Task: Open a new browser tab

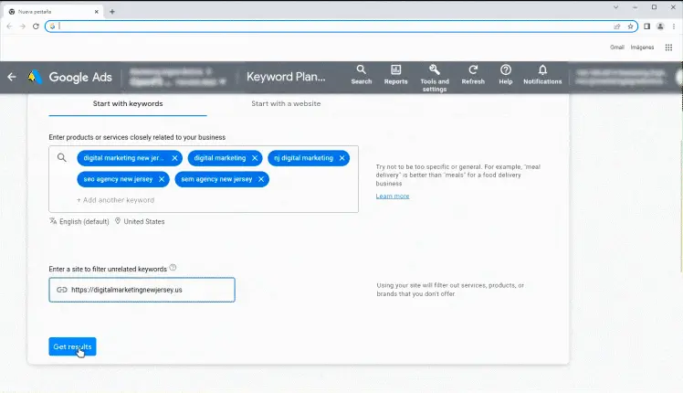Action: 112,12
